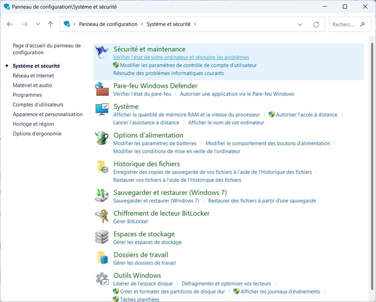
Task: Click Gérer BitLocker link
Action: pos(130,221)
